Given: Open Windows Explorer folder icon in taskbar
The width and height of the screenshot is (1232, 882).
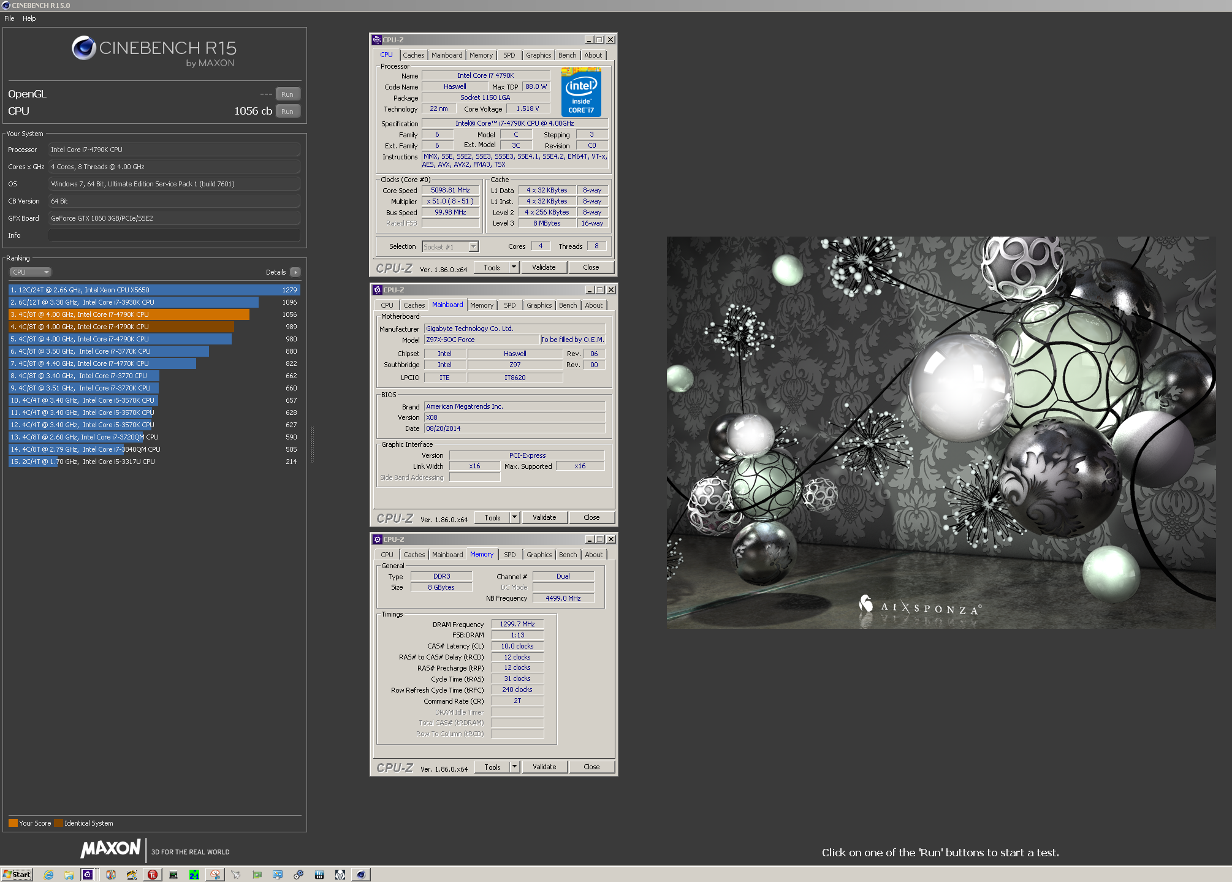Looking at the screenshot, I should click(69, 875).
